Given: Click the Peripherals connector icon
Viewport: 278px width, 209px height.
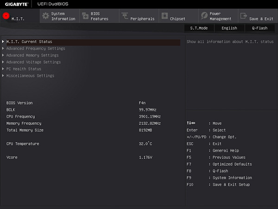Looking at the screenshot, I should pos(125,16).
